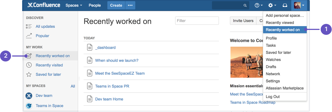The width and height of the screenshot is (332, 112).
Task: Open Atlassian Marketplace menu entry
Action: coord(285,88)
